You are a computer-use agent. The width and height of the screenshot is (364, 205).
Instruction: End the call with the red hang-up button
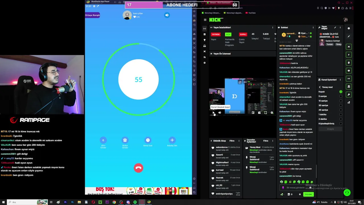(138, 168)
